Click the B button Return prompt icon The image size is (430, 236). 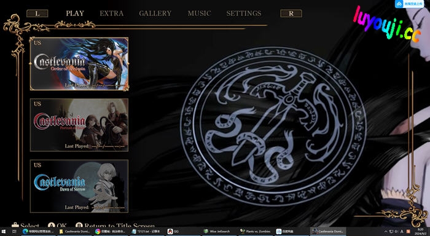[79, 226]
